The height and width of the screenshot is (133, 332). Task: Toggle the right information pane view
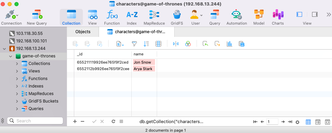315,14
